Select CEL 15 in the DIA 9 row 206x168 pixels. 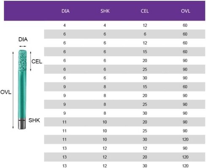pyautogui.click(x=145, y=87)
